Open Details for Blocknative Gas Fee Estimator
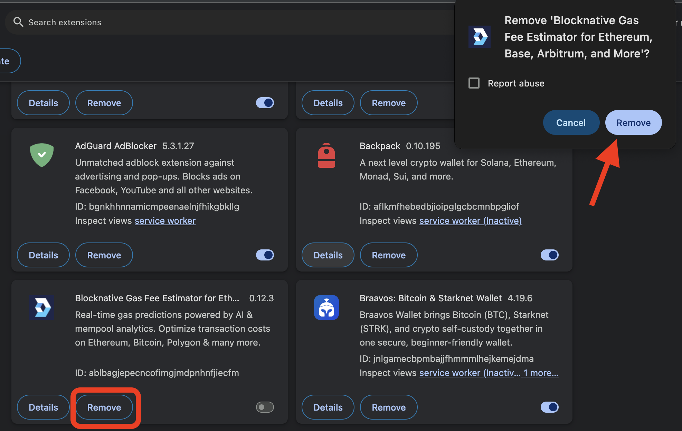 43,407
